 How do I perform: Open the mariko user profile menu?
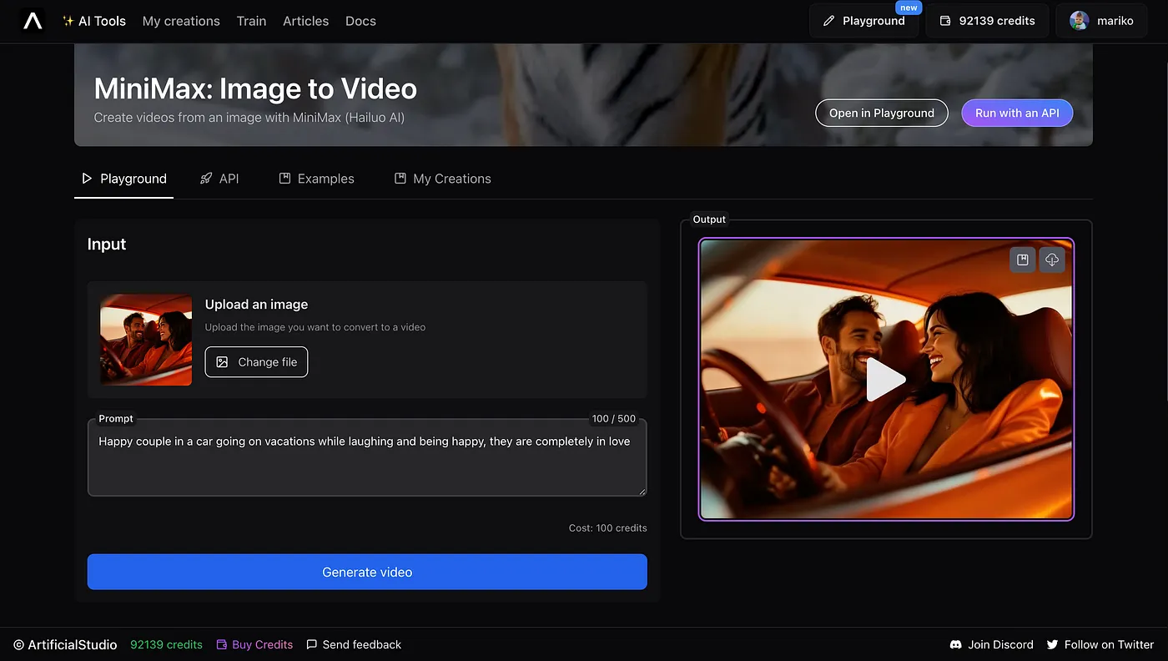pos(1101,21)
